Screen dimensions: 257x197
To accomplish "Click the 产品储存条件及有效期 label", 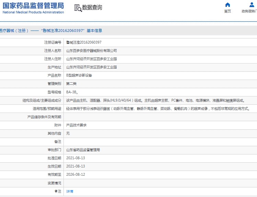I will (44, 117).
